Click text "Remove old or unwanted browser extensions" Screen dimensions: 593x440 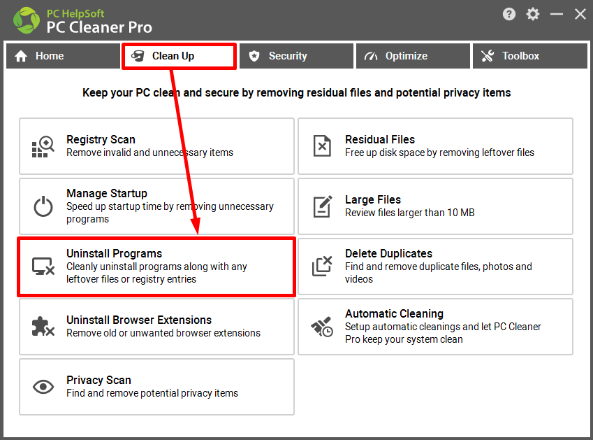[x=163, y=333]
